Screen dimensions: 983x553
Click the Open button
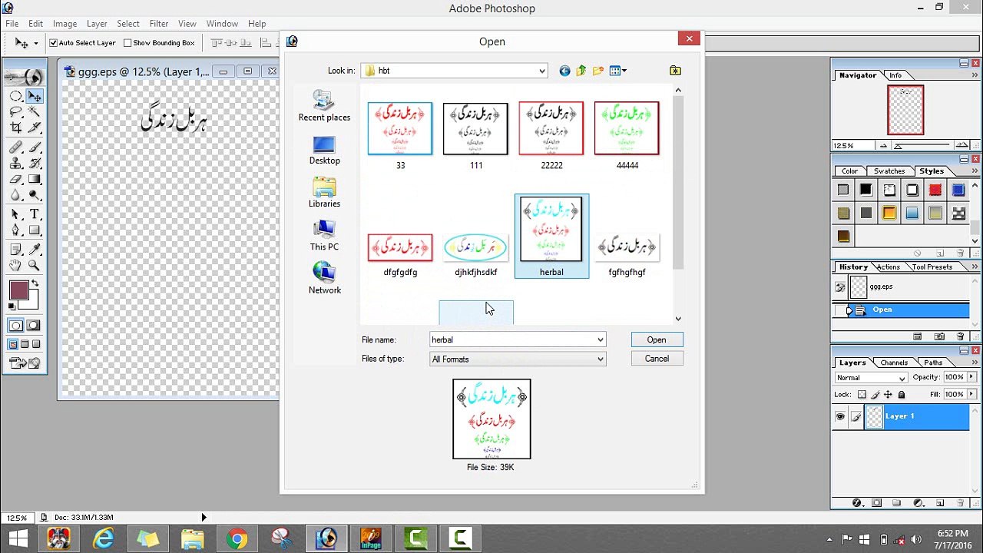tap(657, 339)
